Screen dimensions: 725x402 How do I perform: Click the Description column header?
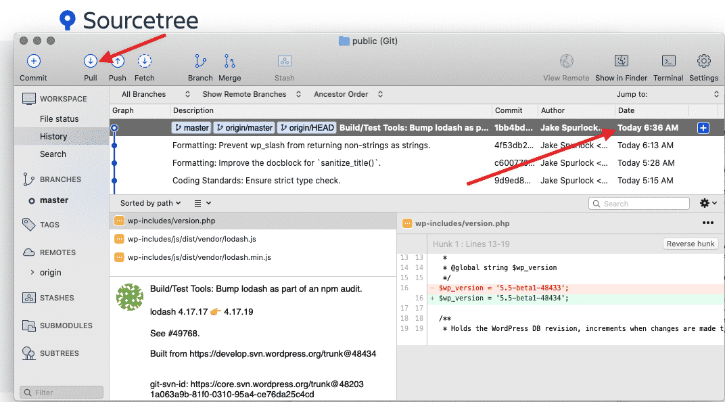tap(193, 110)
